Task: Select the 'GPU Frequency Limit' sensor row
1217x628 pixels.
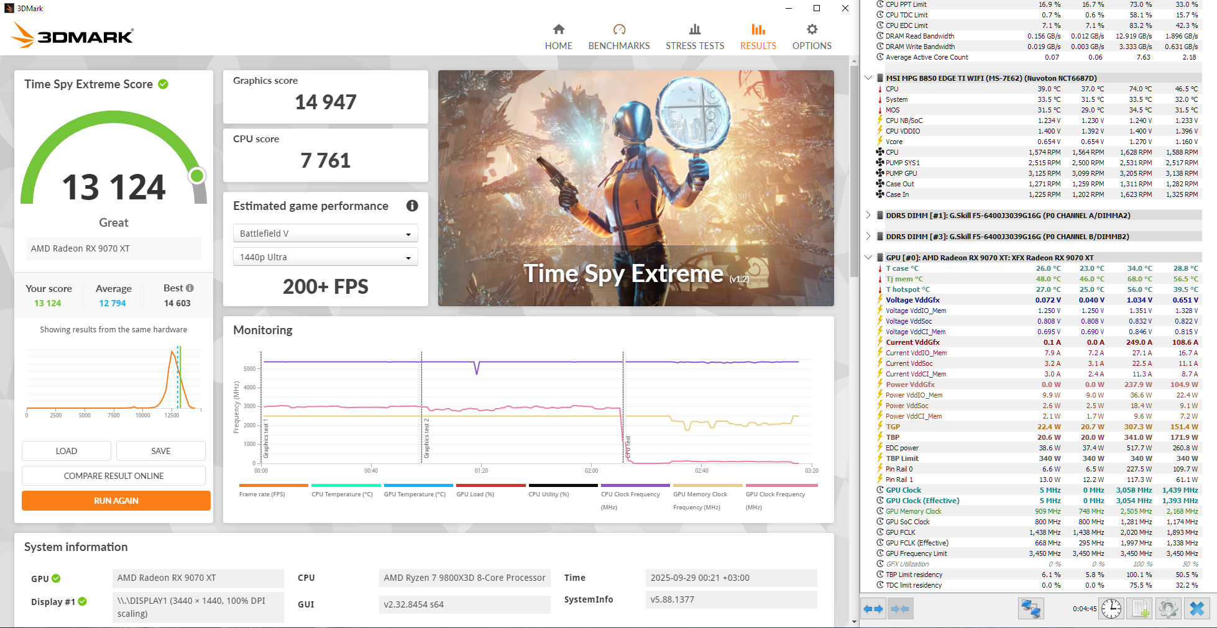Action: [x=1039, y=553]
